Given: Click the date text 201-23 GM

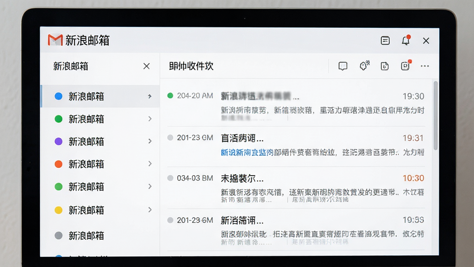Looking at the screenshot, I should pos(195,138).
